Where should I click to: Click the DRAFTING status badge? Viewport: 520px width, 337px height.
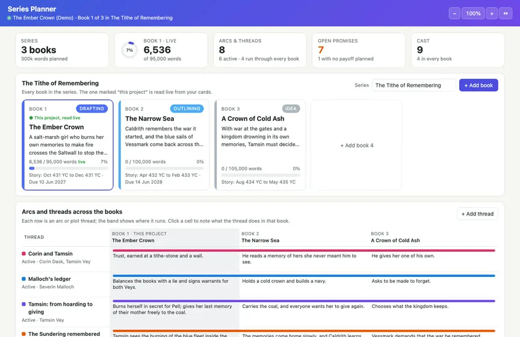(92, 108)
